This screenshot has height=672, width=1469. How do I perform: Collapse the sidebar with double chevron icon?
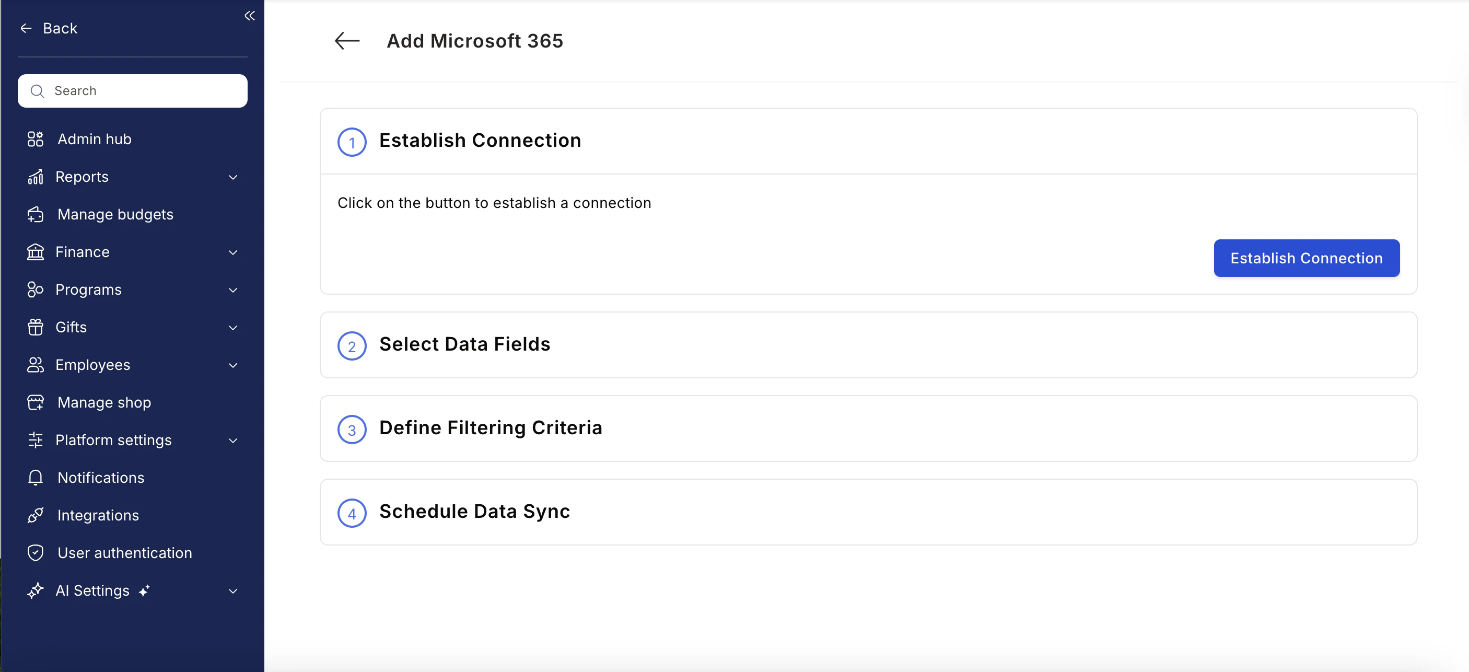249,15
